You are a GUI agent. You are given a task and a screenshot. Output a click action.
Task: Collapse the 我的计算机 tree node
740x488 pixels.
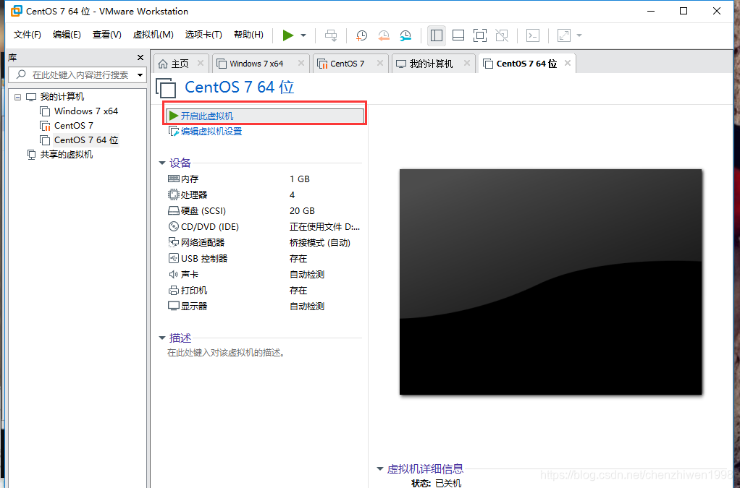(x=17, y=97)
